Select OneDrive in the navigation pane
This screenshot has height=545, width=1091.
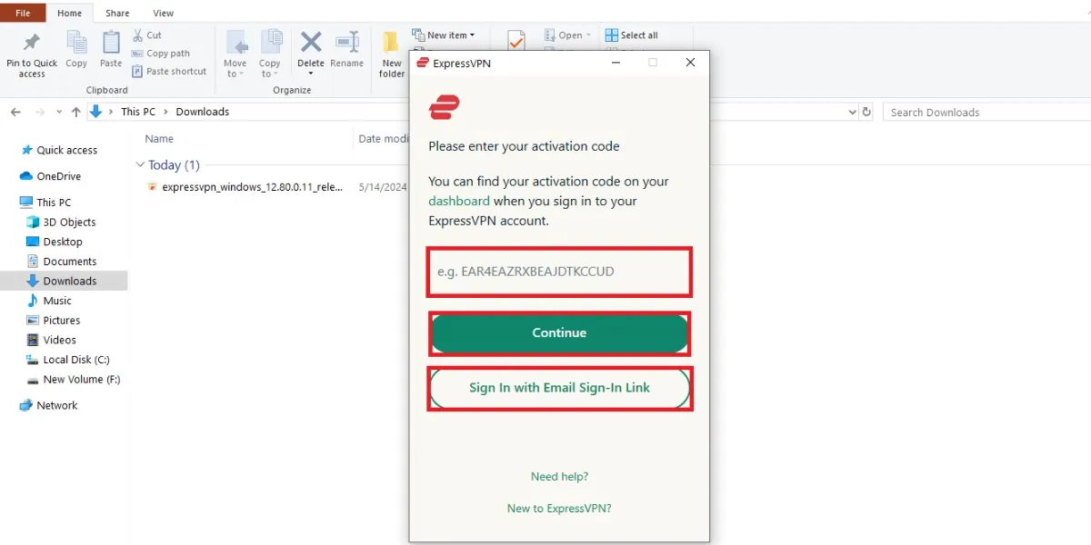click(x=51, y=176)
